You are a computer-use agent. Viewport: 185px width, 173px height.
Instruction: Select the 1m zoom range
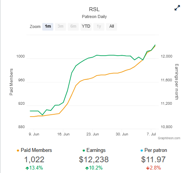[x=48, y=26]
